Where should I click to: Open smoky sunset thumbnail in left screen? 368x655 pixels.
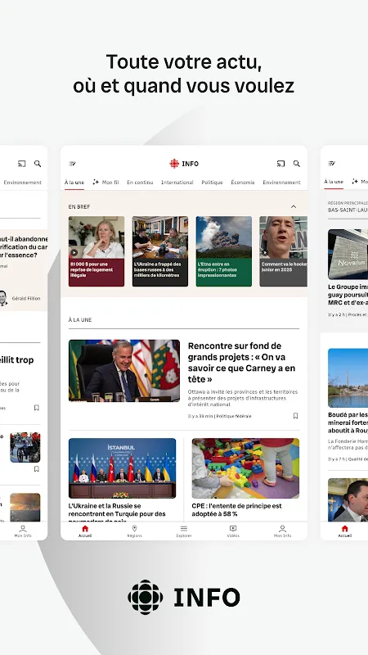(25, 508)
